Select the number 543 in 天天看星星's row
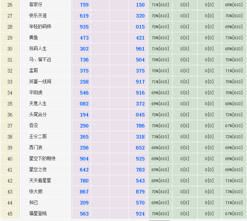 click(x=140, y=181)
